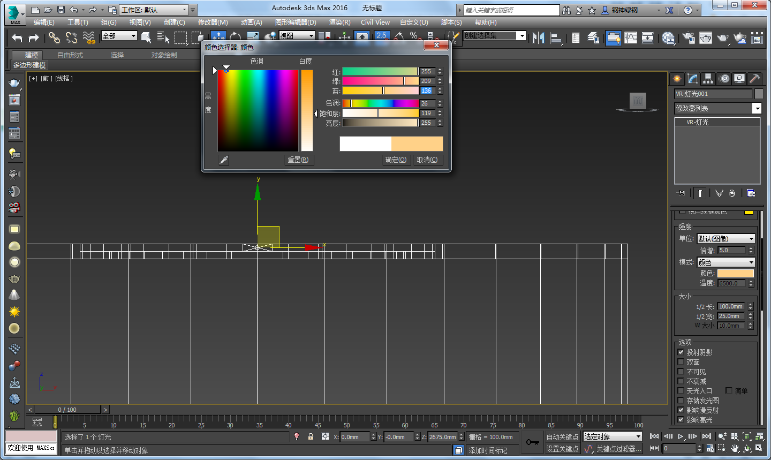Click 确定(O) in the color selector
The image size is (771, 460).
tap(396, 160)
